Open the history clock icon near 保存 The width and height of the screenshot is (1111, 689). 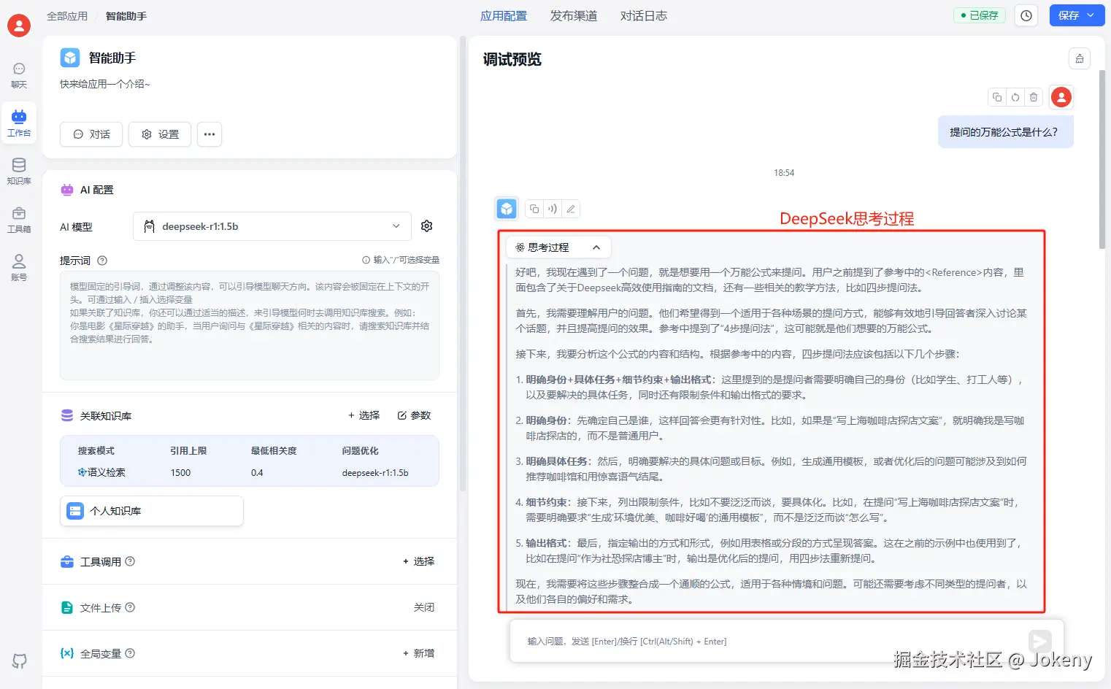tap(1026, 15)
